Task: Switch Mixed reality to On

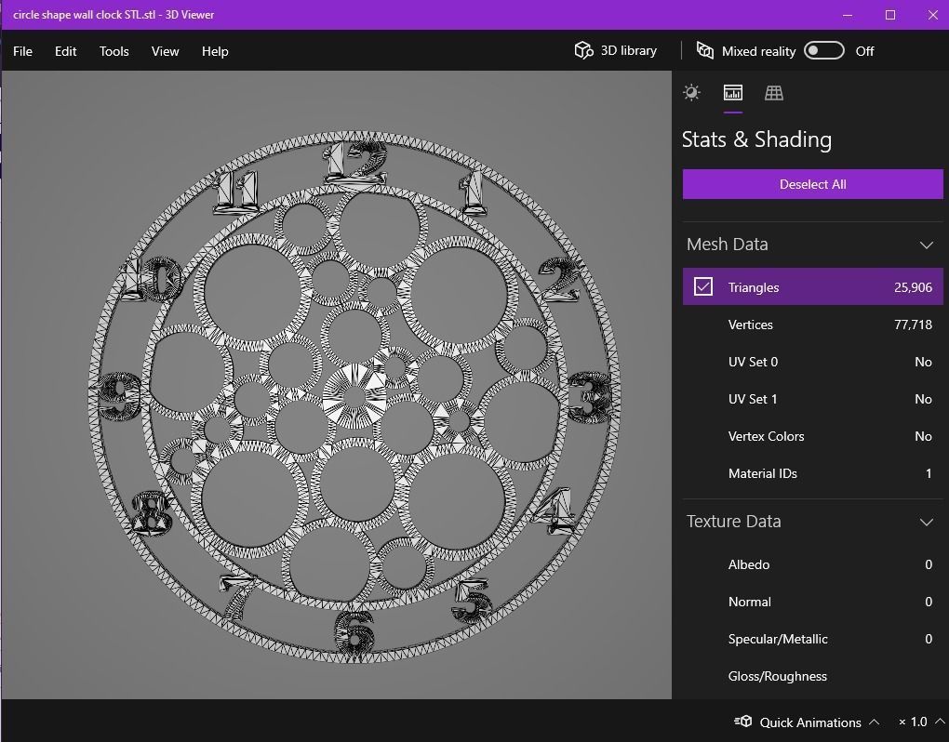Action: [822, 51]
